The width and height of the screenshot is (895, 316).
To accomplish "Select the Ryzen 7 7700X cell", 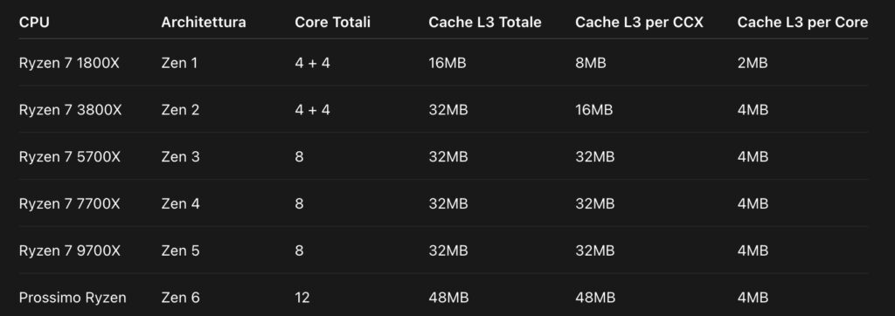I will (x=70, y=203).
